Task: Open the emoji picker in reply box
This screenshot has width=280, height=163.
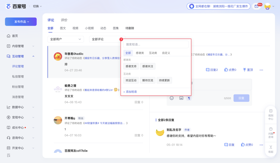Action: pos(171,98)
